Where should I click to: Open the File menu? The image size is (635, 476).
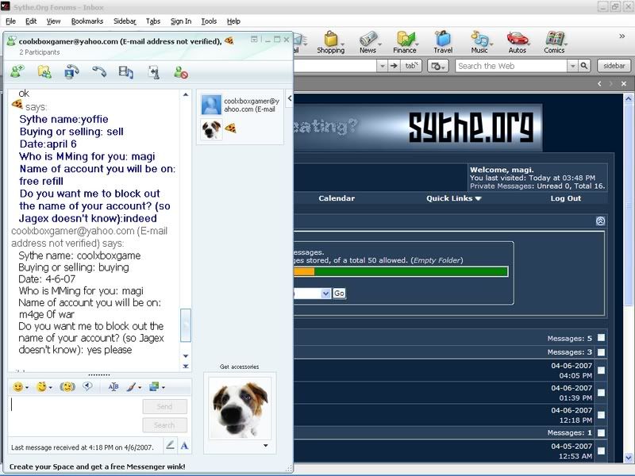(x=11, y=21)
